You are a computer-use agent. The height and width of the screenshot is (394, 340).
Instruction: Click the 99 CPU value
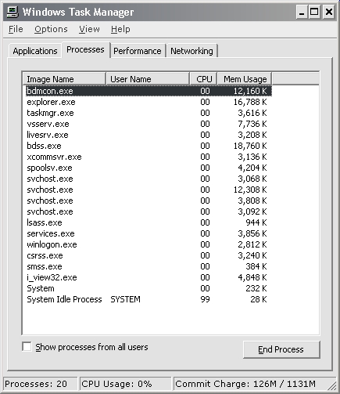[x=205, y=299]
